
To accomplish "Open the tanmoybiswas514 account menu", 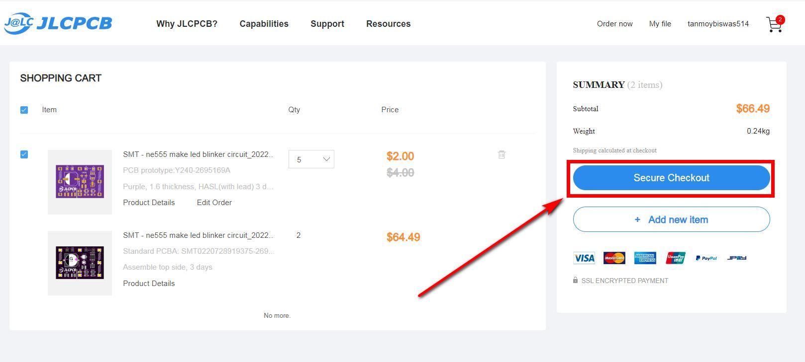I will click(718, 24).
